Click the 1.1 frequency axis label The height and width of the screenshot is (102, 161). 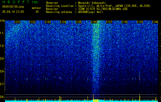(2, 33)
